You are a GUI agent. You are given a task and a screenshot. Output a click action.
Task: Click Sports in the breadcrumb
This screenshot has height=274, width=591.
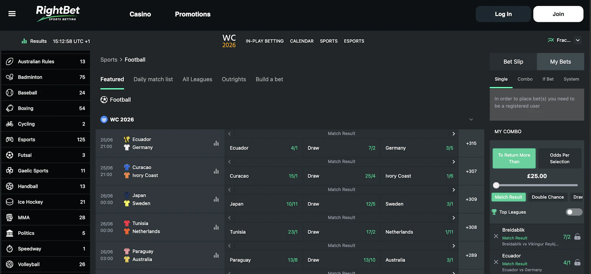click(109, 59)
